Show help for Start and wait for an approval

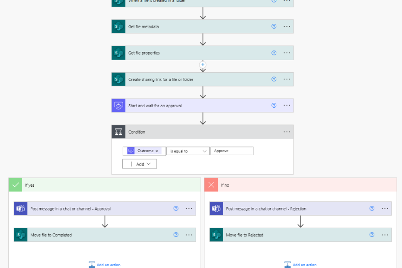pyautogui.click(x=274, y=105)
